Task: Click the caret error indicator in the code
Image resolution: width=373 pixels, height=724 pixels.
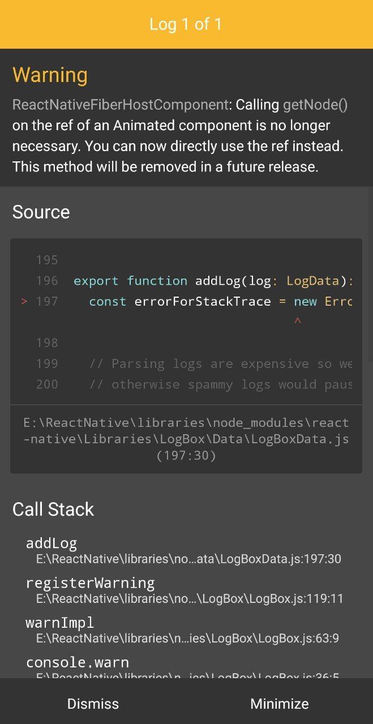Action: coord(297,322)
